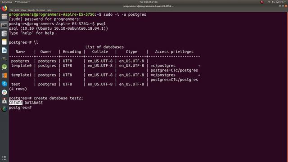Viewport: 288px width, 162px height.
Task: Open the File menu
Action: click(11, 10)
